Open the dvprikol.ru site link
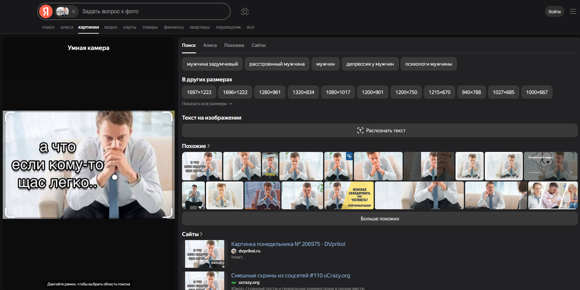This screenshot has width=580, height=290. coord(249,251)
